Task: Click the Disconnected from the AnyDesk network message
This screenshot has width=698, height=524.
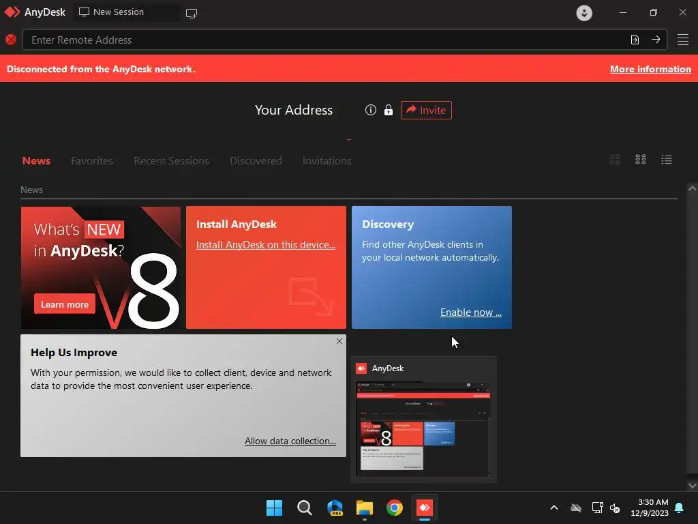Action: pos(101,69)
